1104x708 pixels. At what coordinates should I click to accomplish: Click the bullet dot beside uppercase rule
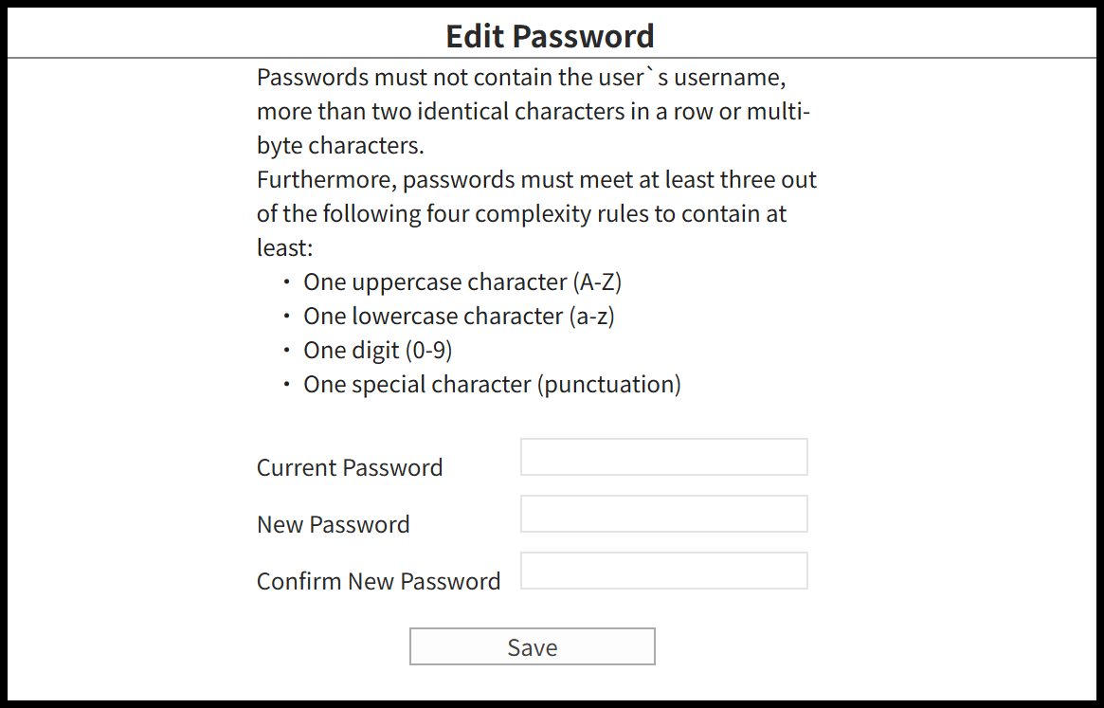point(286,282)
